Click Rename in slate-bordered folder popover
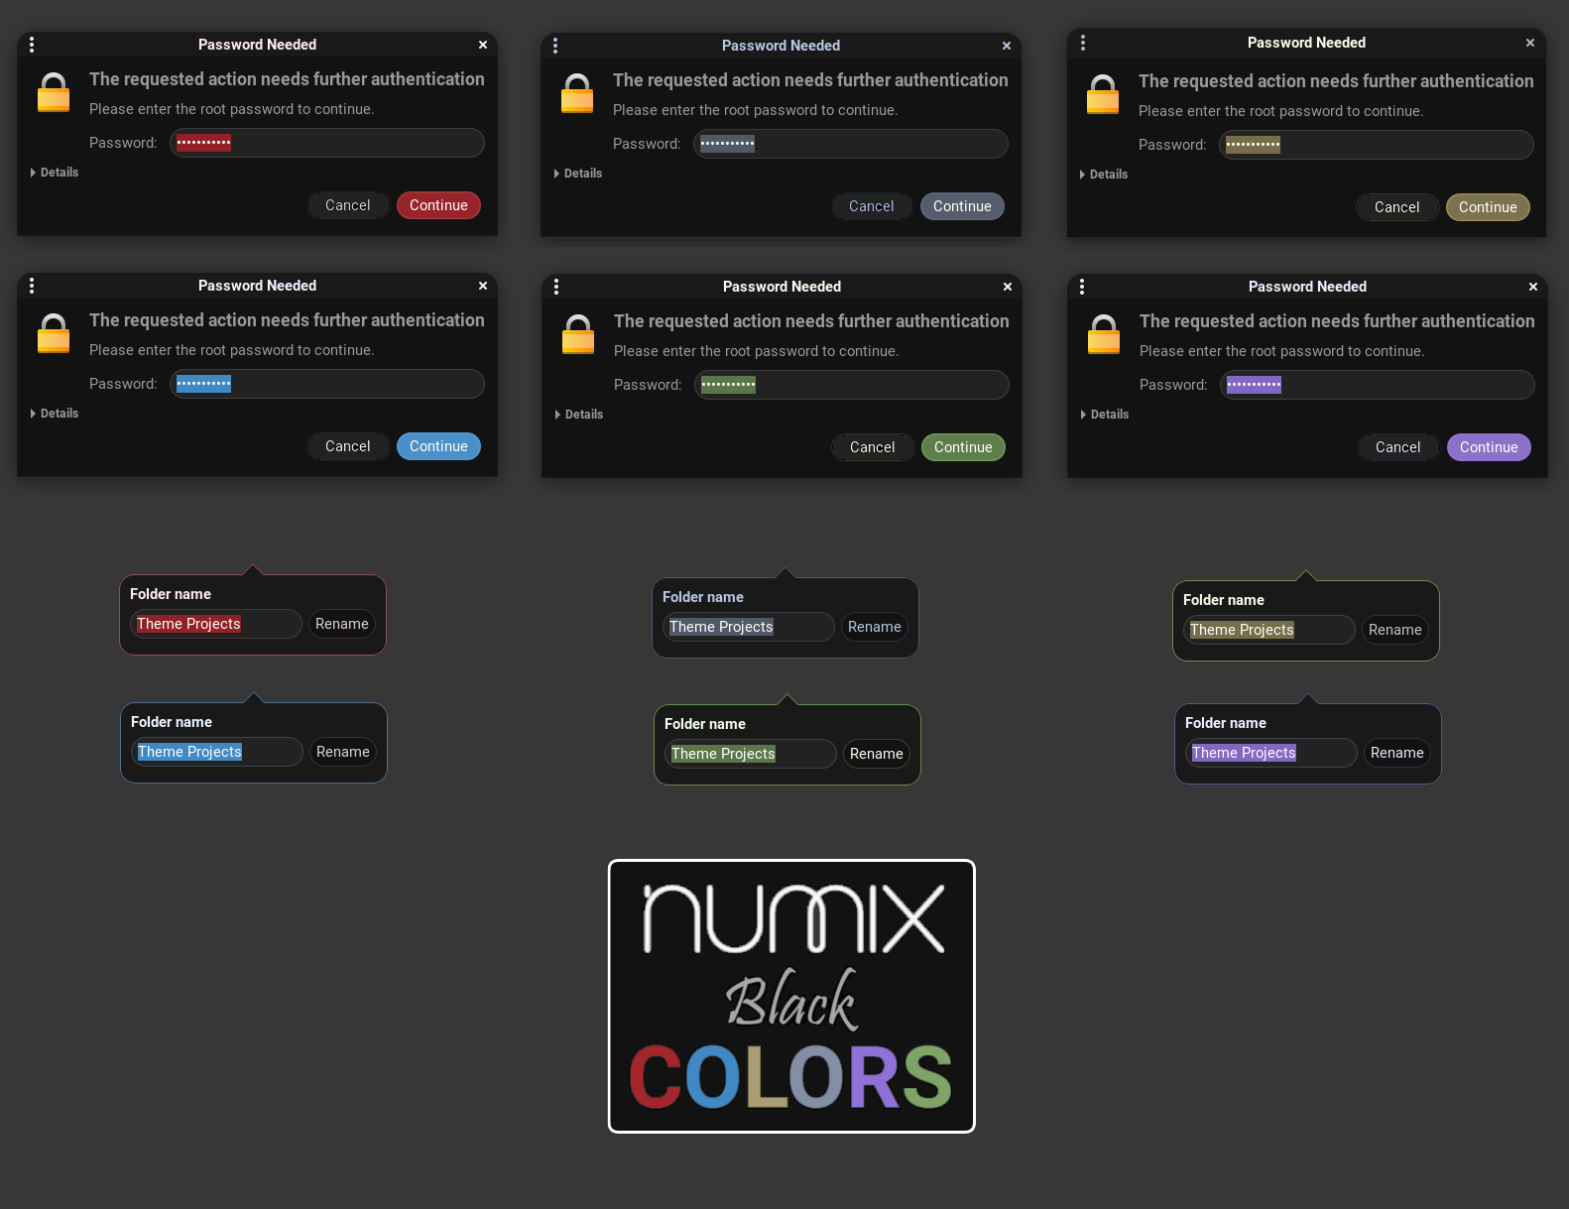This screenshot has height=1209, width=1569. click(875, 627)
